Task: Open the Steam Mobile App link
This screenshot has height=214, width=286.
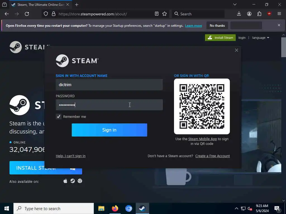Action: tap(202, 139)
